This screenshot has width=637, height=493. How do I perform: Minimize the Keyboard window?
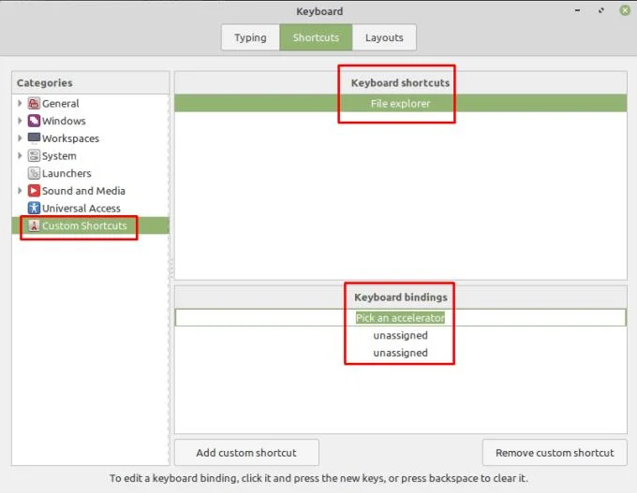coord(577,10)
